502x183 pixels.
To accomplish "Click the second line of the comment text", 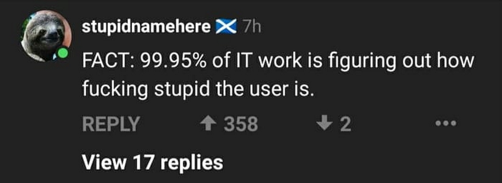I will tap(197, 90).
